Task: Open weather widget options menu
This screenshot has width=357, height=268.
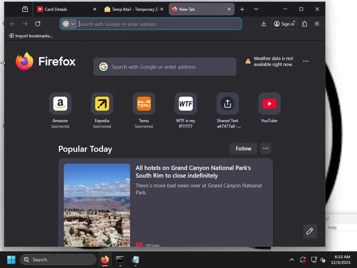Action: tap(305, 61)
